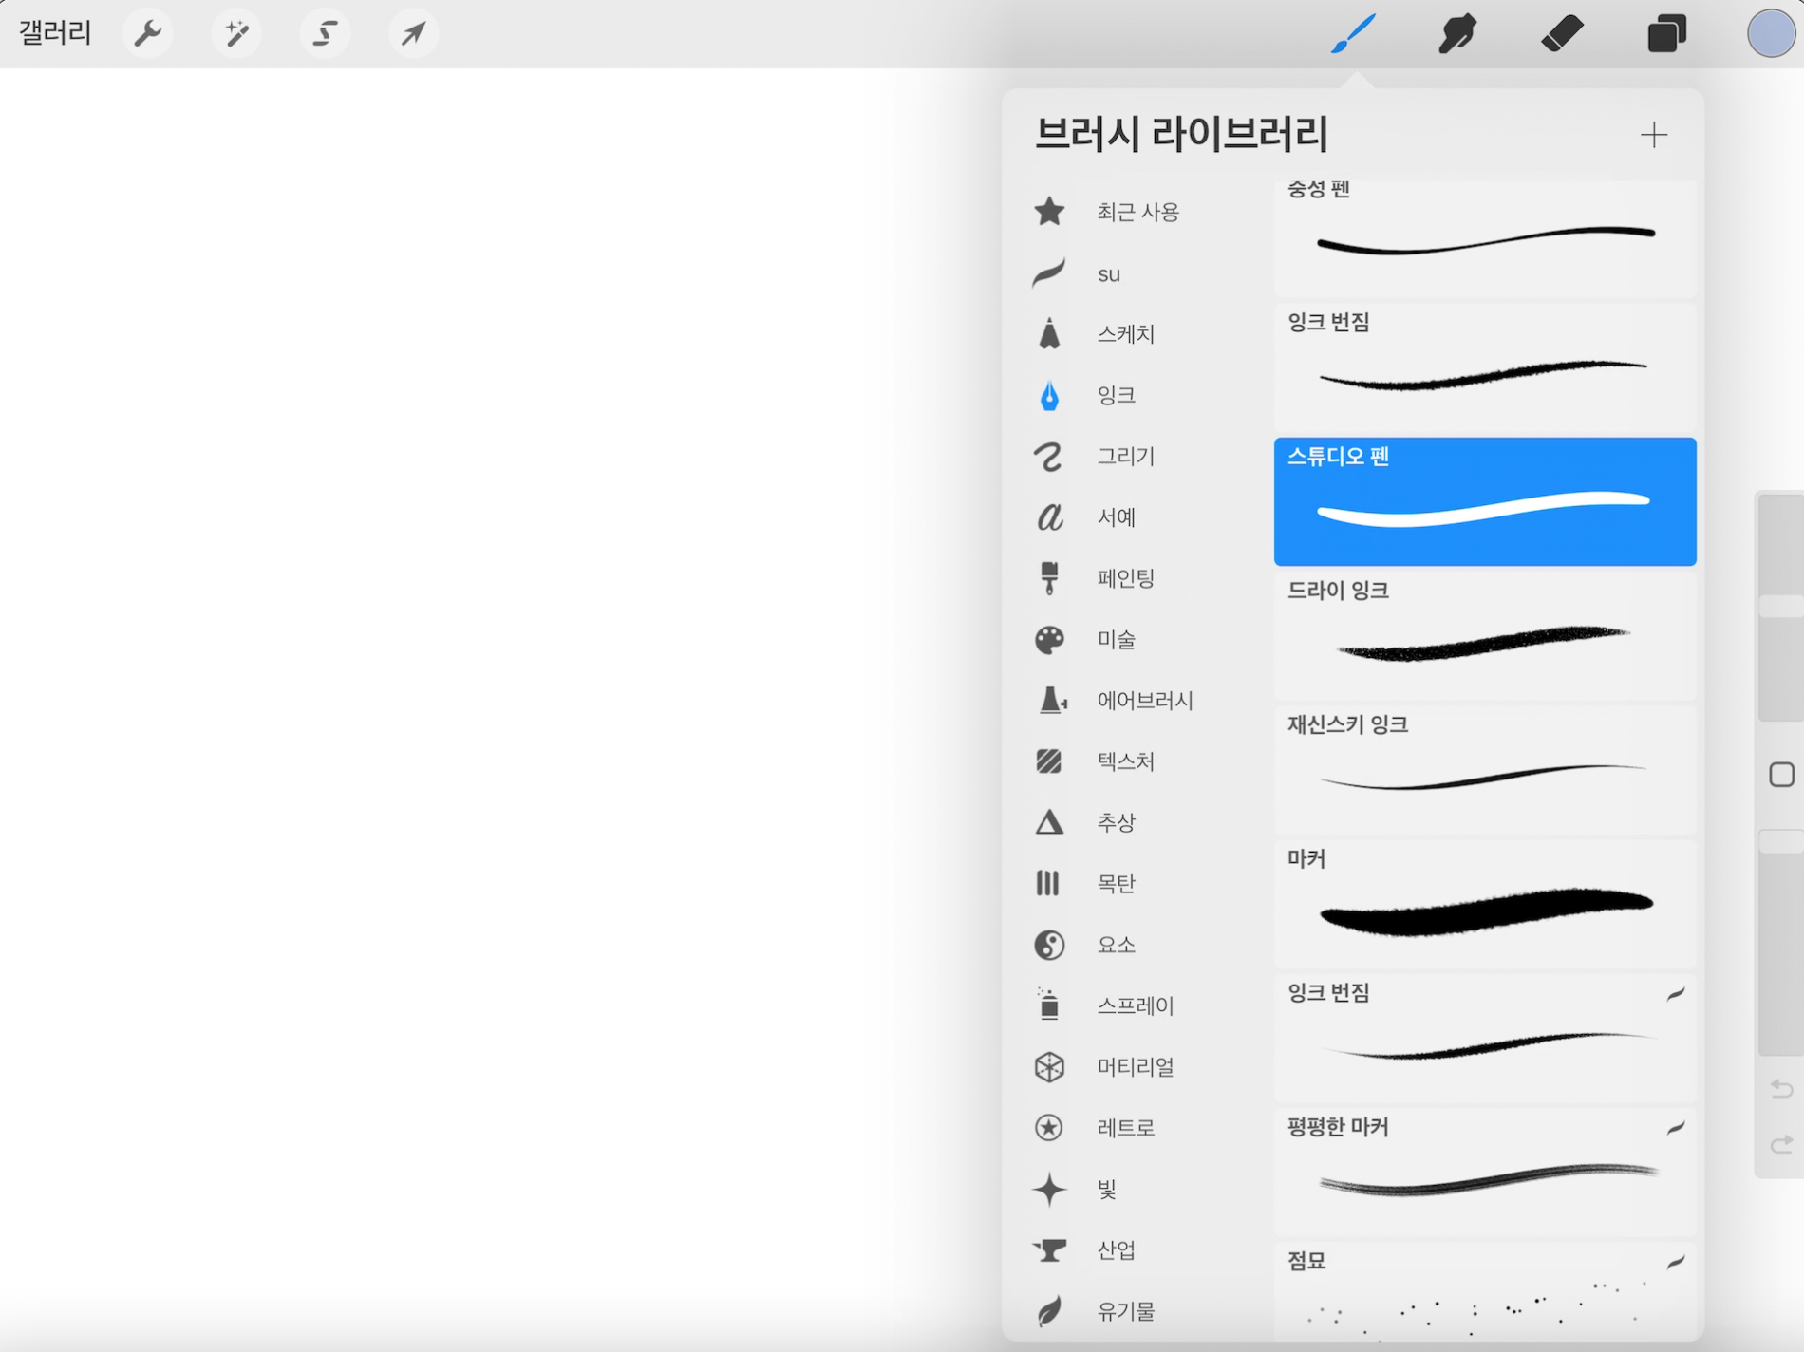Screen dimensions: 1804x1352
Task: Open the 최근 사용 star category
Action: (1049, 211)
